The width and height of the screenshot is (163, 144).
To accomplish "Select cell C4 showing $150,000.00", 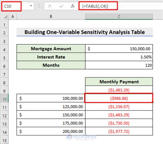I will pyautogui.click(x=119, y=49).
